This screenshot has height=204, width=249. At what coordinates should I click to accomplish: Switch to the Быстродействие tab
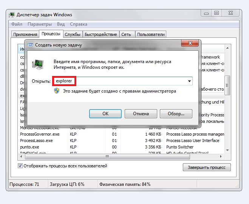click(101, 34)
